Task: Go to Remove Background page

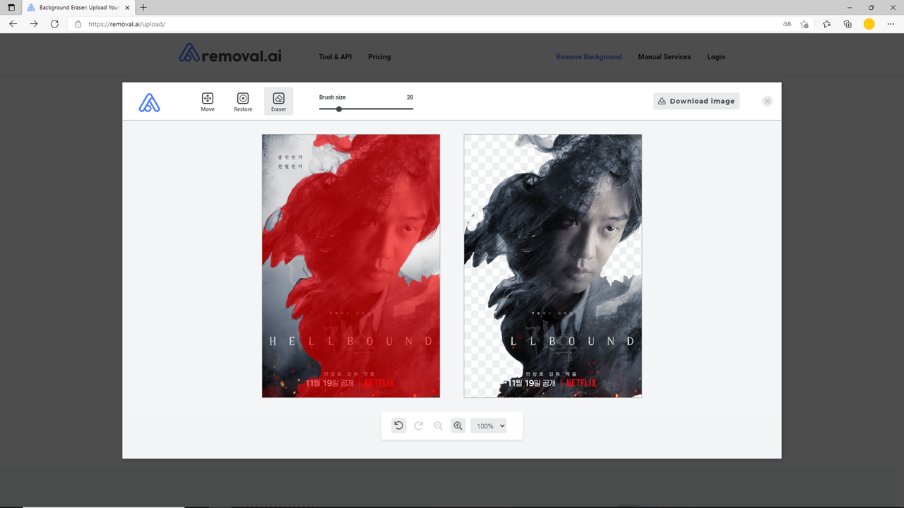Action: click(589, 56)
